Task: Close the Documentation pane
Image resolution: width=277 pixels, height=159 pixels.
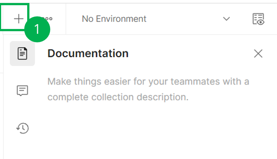Action: point(258,53)
